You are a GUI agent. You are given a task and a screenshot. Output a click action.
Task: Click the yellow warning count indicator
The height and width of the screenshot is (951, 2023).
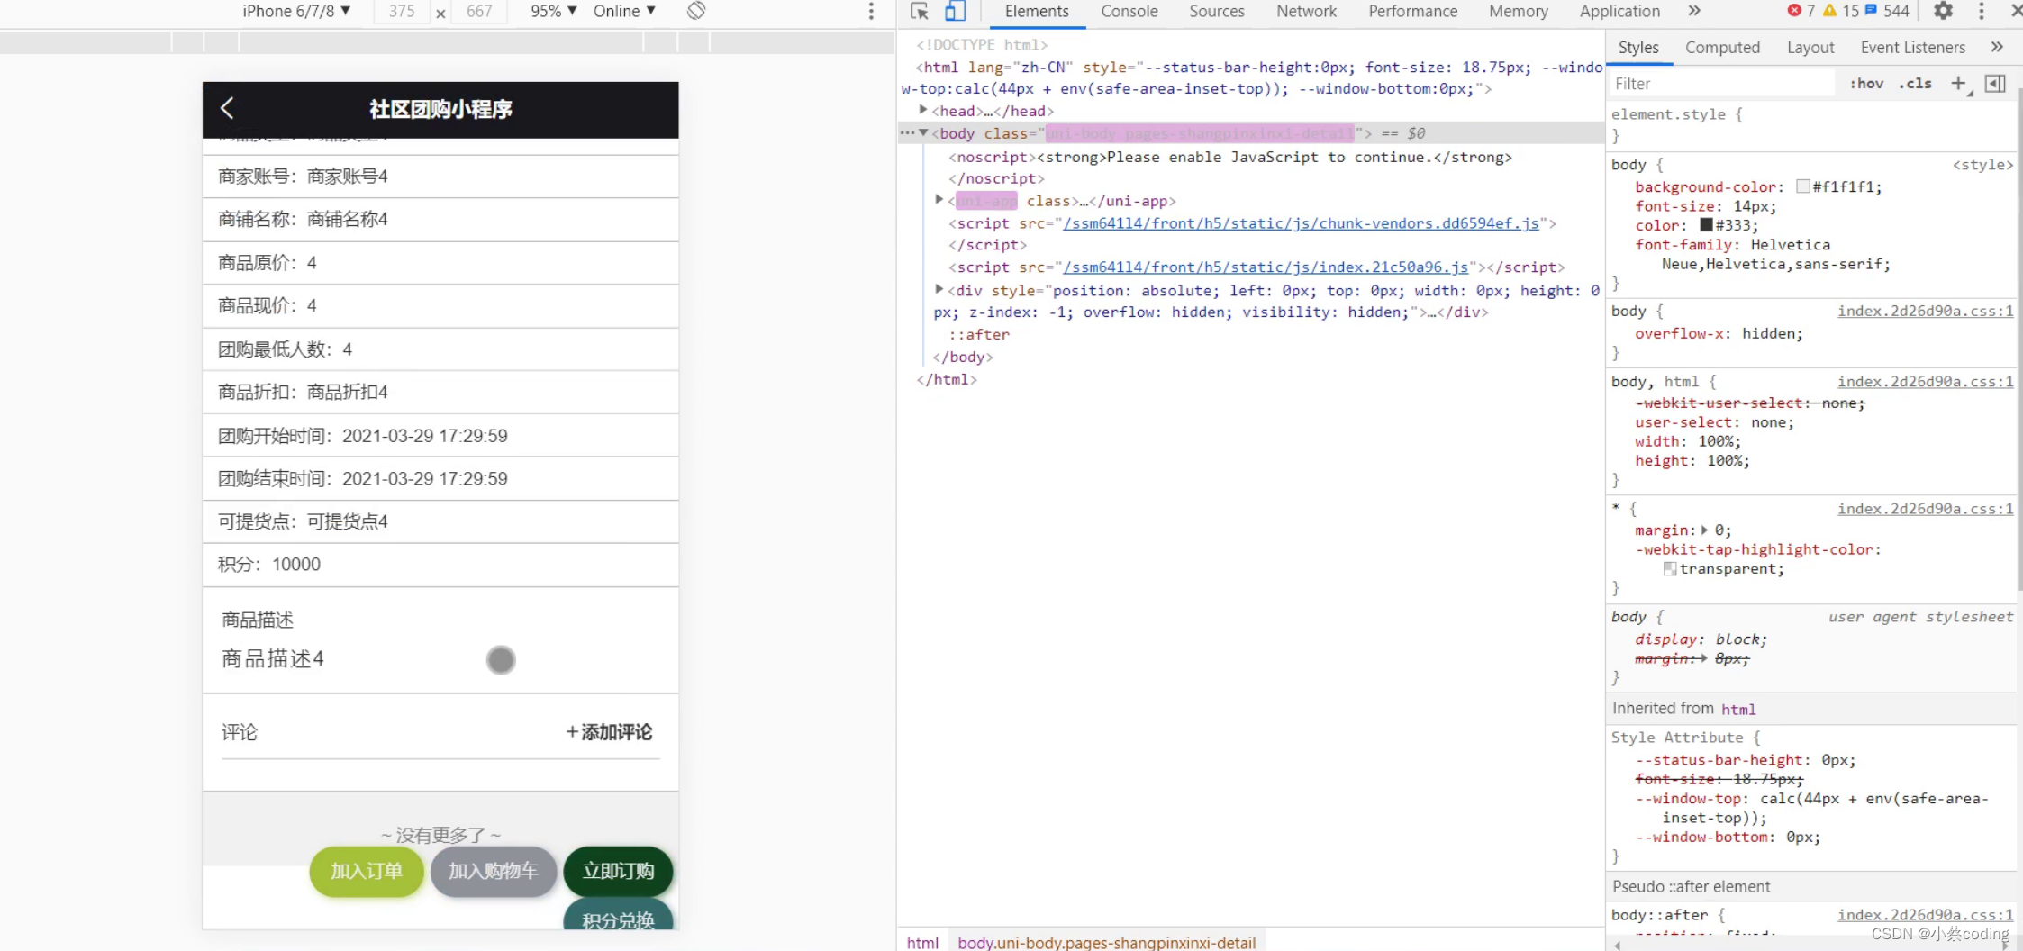click(1840, 11)
